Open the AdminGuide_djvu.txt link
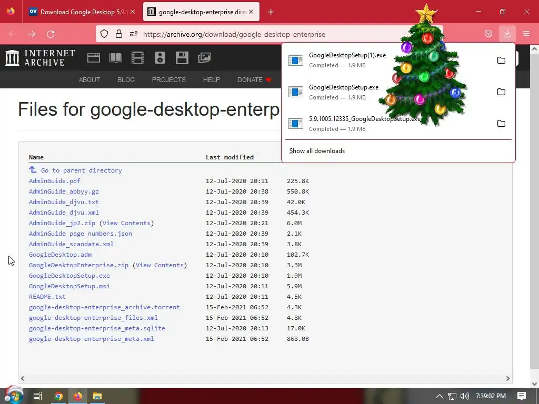539x404 pixels. tap(64, 202)
